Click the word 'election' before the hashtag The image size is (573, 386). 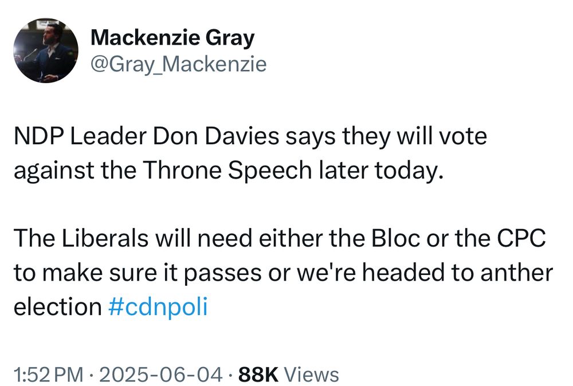tap(58, 306)
